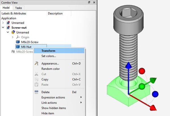
Task: Select the Origin item
Action: click(25, 37)
